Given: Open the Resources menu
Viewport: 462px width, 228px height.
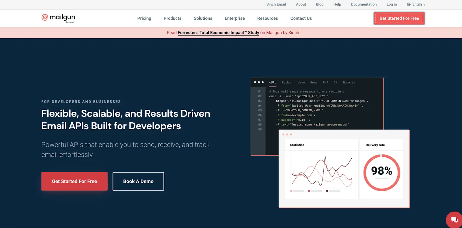Looking at the screenshot, I should [x=267, y=18].
